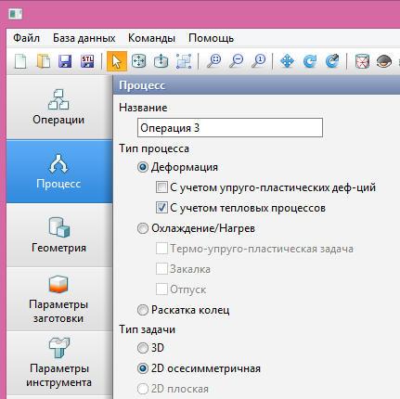Open the Геометрия sidebar section

point(58,235)
